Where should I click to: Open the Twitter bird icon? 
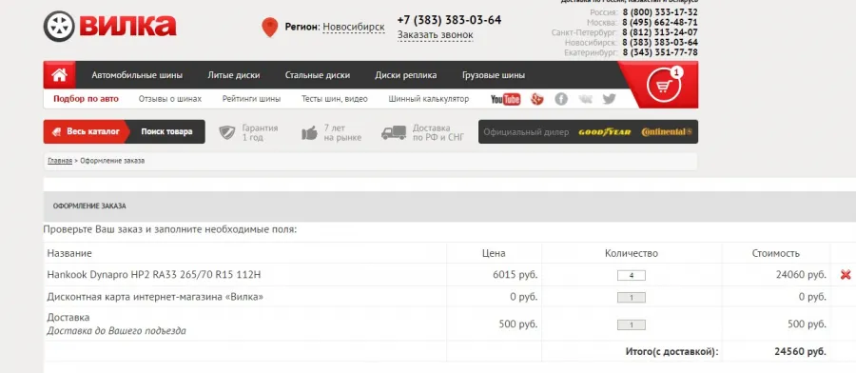[x=610, y=99]
